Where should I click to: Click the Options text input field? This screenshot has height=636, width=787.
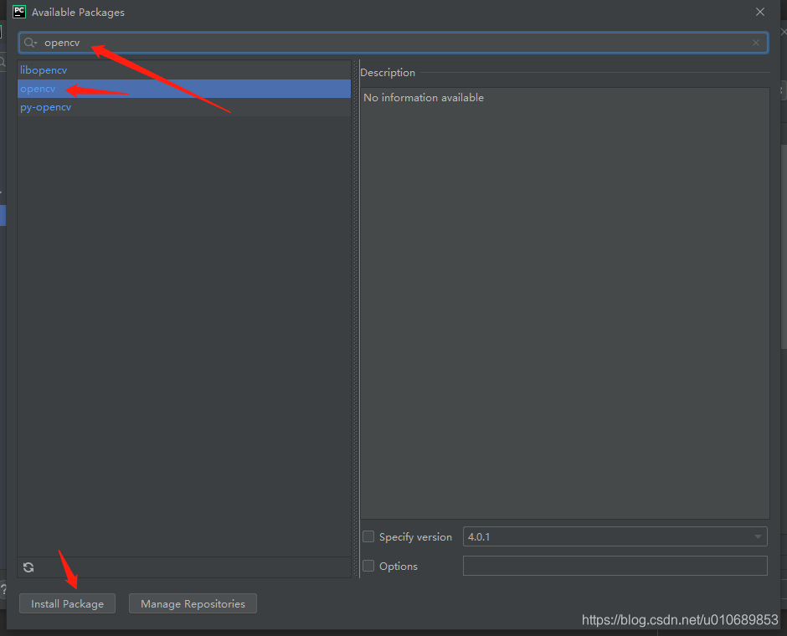(x=615, y=566)
